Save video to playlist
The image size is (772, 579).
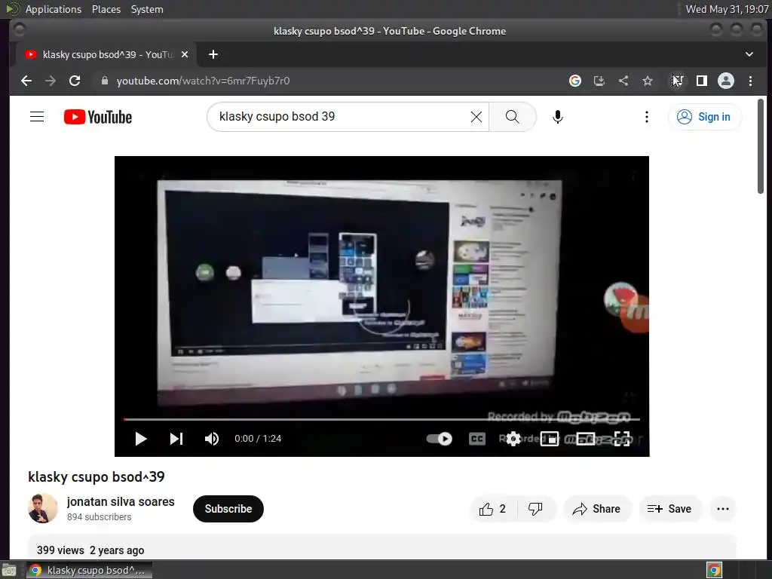point(669,509)
